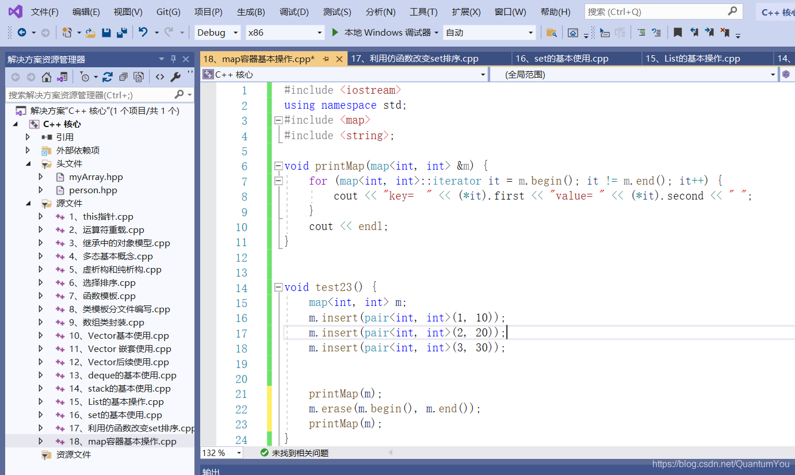Expand the 引用 node in the tree
This screenshot has width=795, height=475.
[28, 137]
